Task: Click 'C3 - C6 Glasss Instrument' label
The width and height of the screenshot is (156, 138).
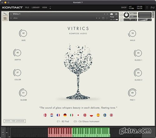Action: coord(86,121)
